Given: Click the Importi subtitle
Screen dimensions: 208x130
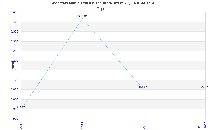Looking at the screenshot, I should [104, 9].
